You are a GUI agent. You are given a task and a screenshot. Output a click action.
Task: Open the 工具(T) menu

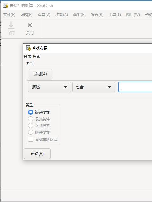tap(115, 14)
